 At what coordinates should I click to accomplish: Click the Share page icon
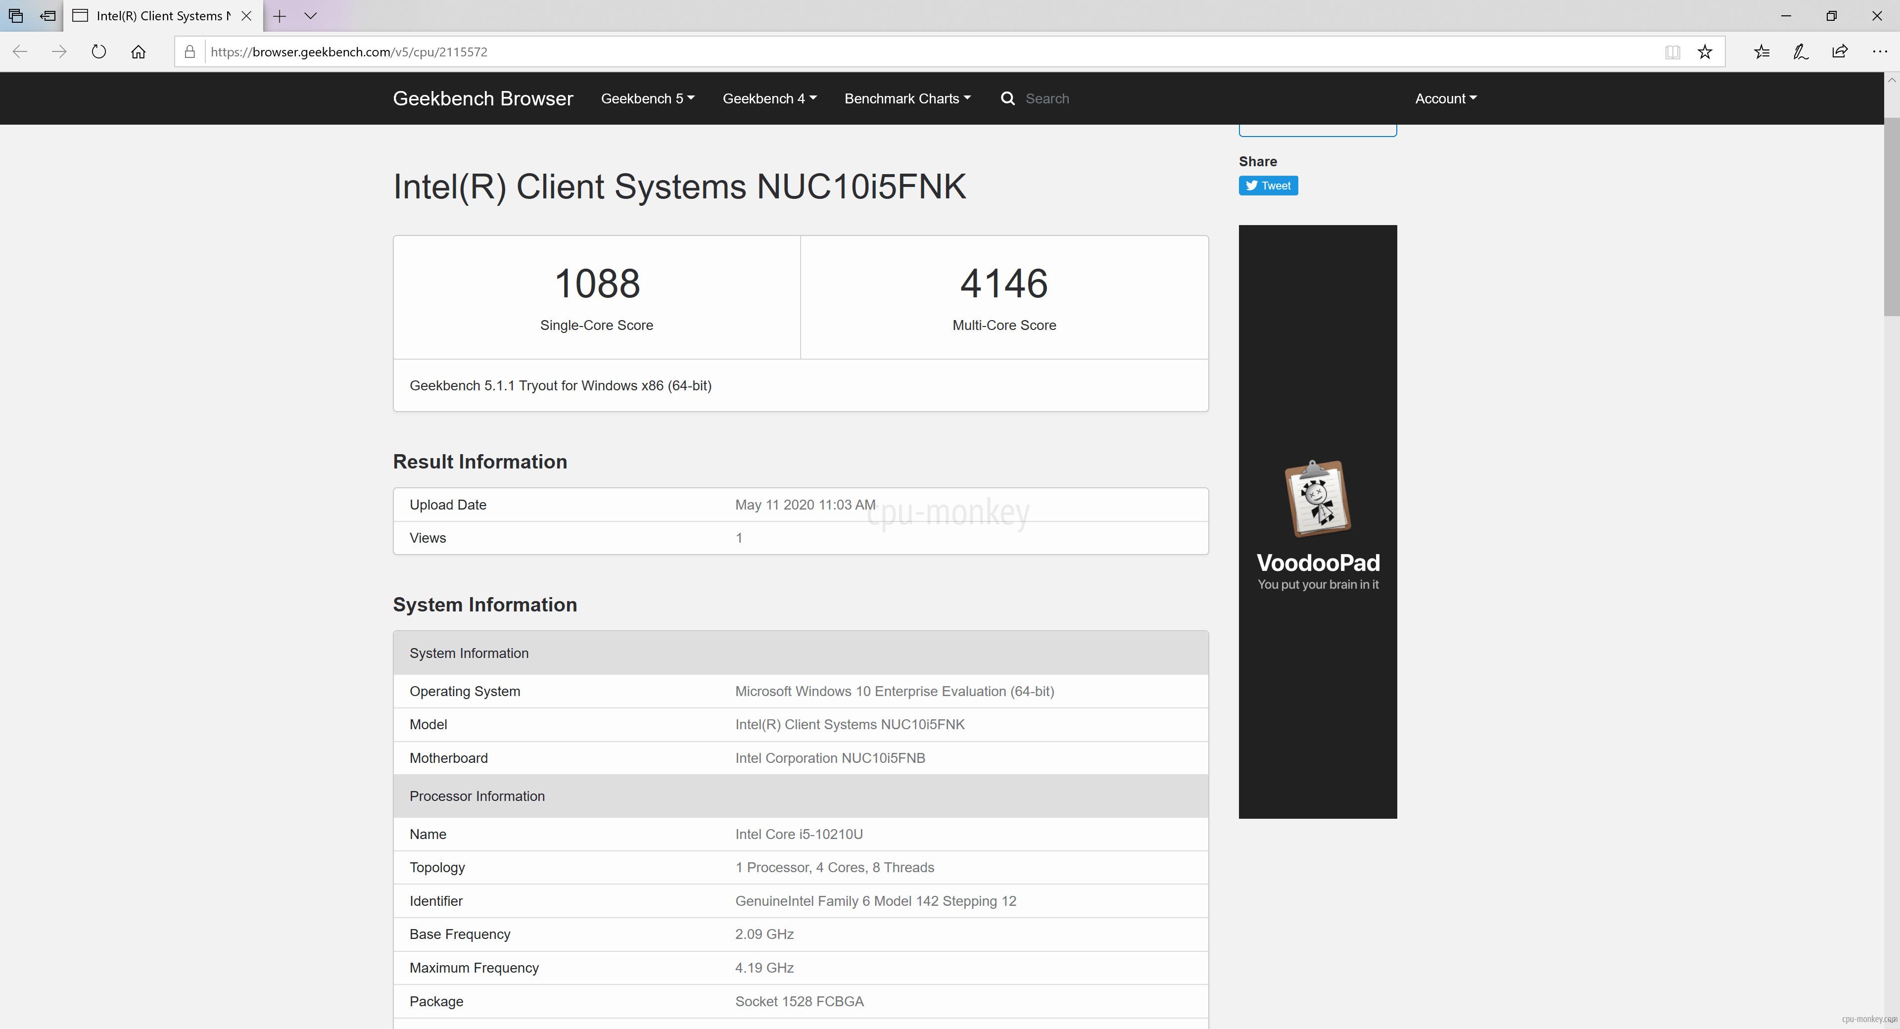1840,51
